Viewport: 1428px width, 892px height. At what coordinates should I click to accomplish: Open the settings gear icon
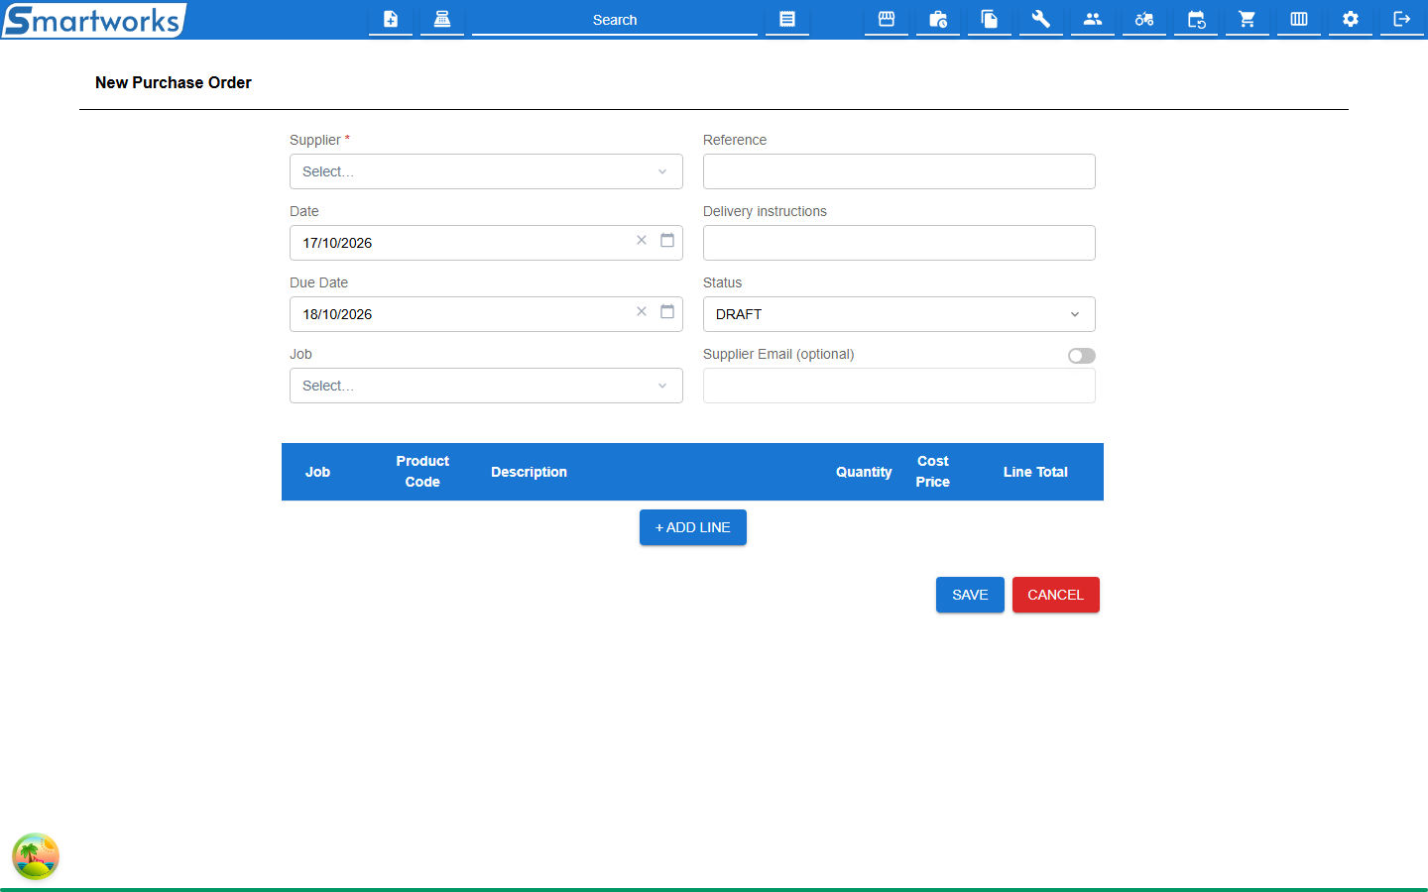[1351, 19]
